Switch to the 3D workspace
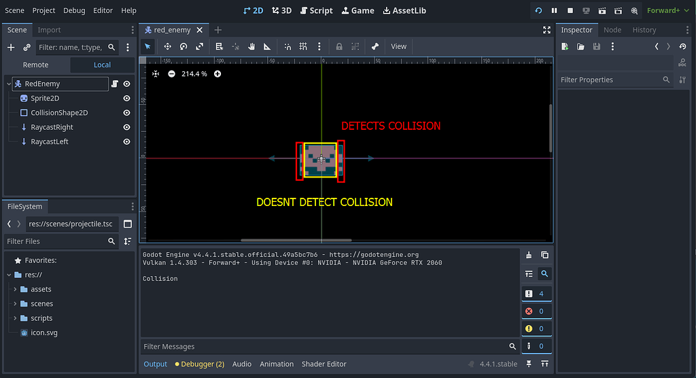The height and width of the screenshot is (378, 696). pyautogui.click(x=282, y=10)
